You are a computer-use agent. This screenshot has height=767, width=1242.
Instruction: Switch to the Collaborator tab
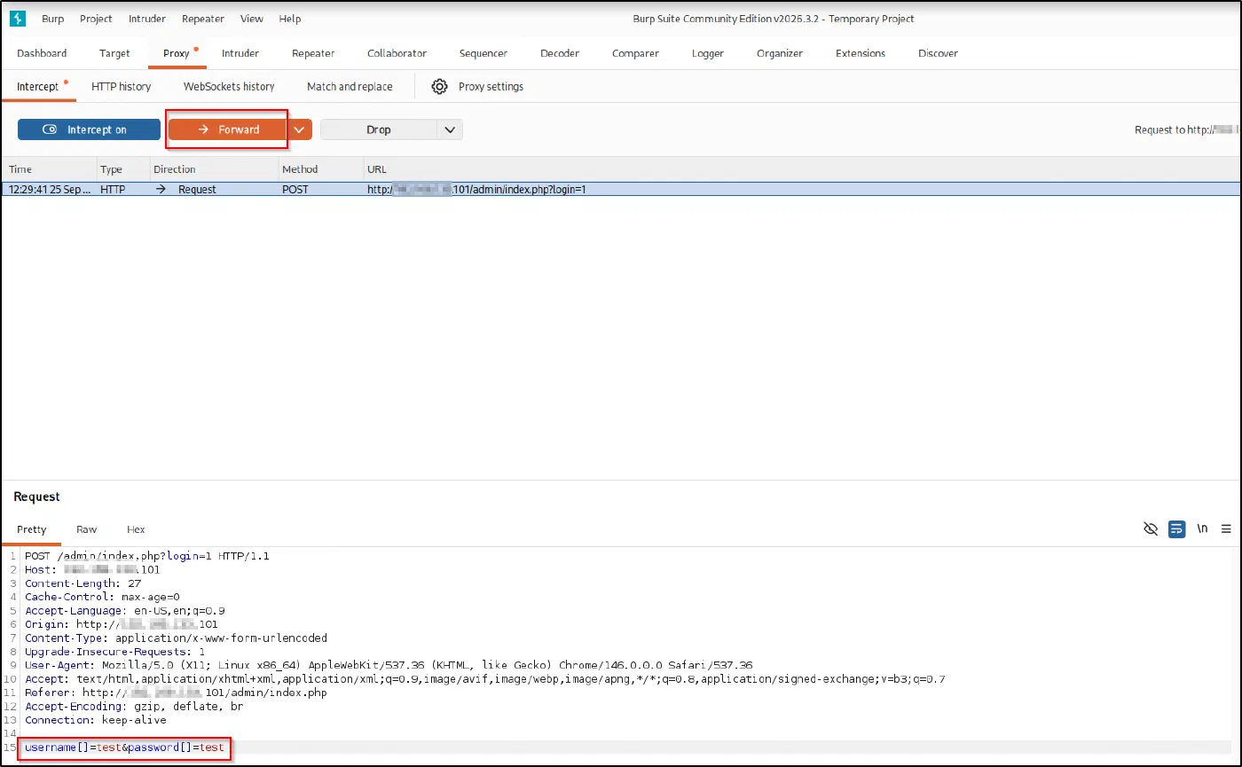(397, 53)
